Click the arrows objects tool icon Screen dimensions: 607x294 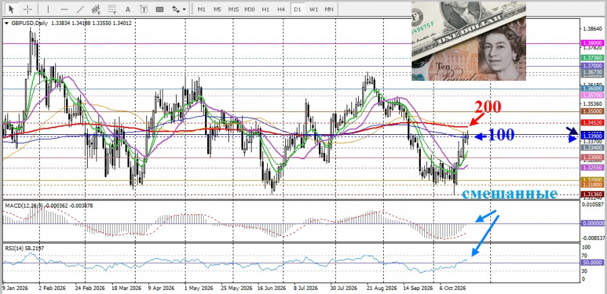click(x=176, y=9)
